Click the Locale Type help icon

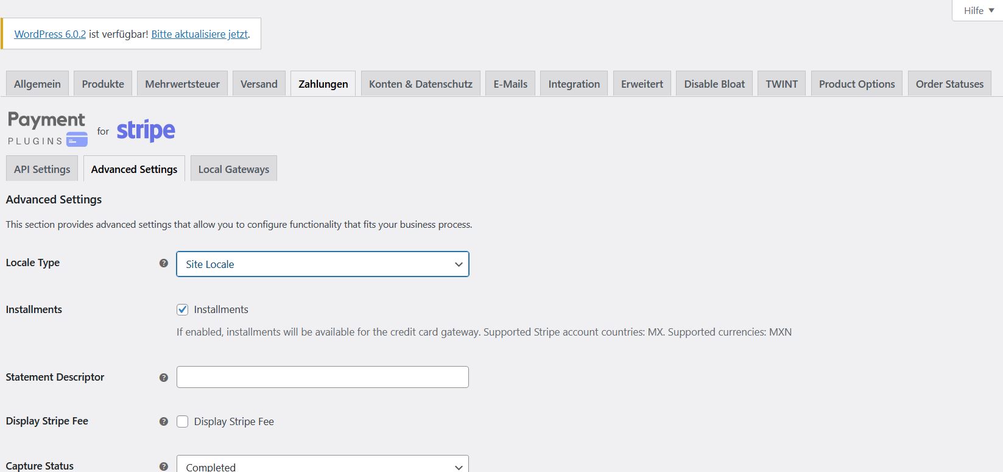(163, 263)
